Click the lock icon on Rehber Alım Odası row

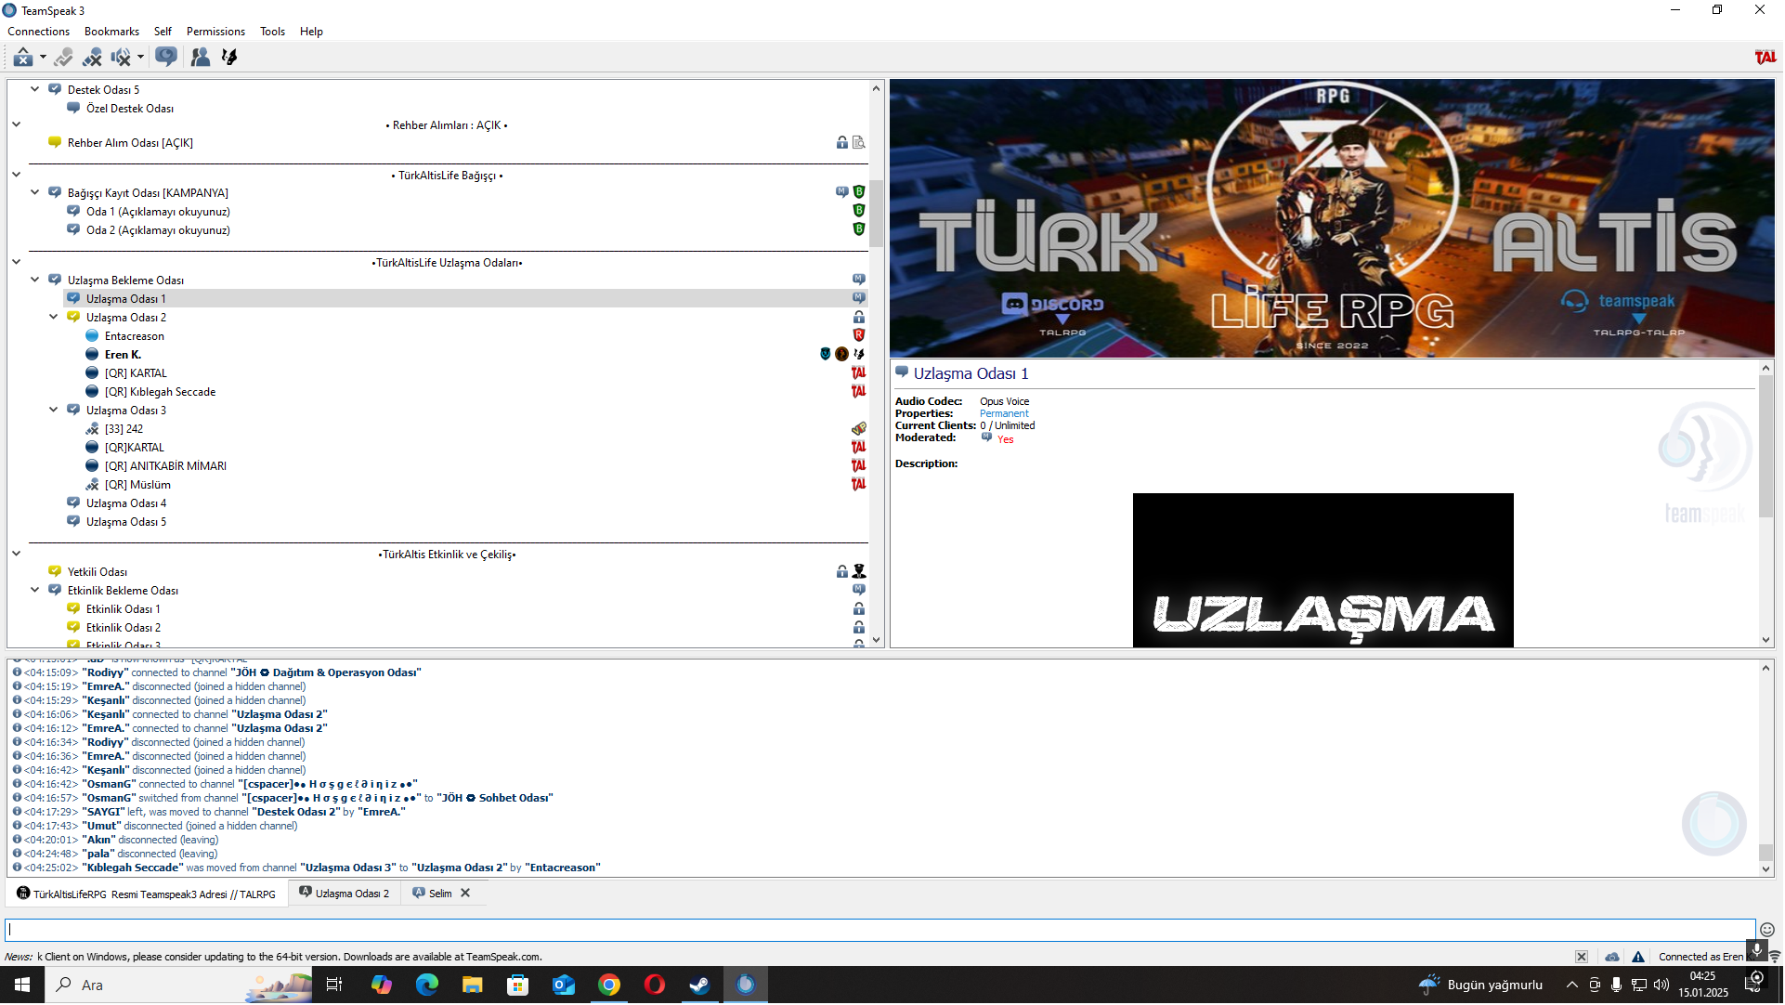(x=842, y=143)
